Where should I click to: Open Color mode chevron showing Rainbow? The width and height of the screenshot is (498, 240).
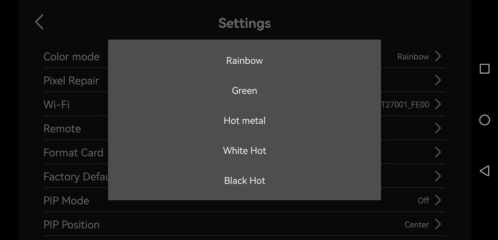[x=438, y=56]
